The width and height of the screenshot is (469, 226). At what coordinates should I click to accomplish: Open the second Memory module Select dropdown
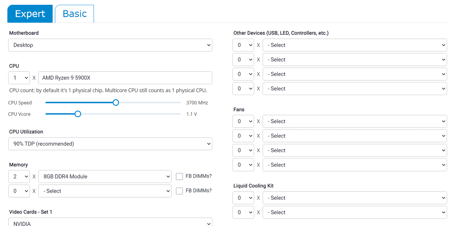coord(105,191)
